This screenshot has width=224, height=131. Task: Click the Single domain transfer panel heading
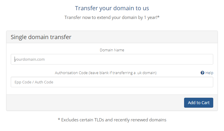pyautogui.click(x=41, y=37)
